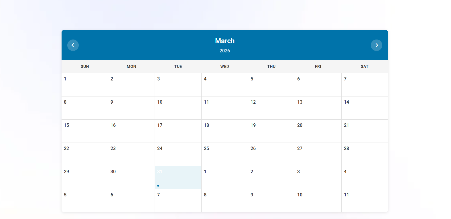Screen dimensions: 451x219
Task: Select March 2 in the first row
Action: (131, 85)
